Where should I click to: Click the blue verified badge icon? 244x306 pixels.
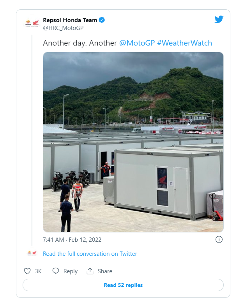(102, 20)
